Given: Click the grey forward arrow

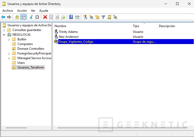Looking at the screenshot, I should [9, 17].
